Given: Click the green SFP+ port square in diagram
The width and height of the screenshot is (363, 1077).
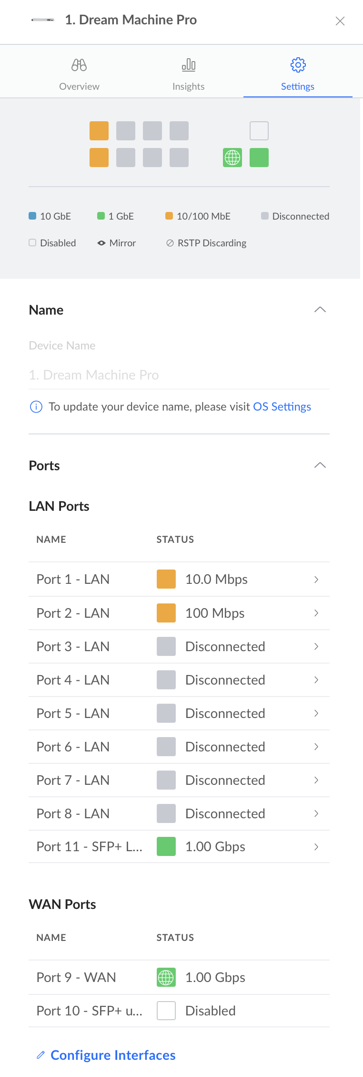Looking at the screenshot, I should point(259,158).
